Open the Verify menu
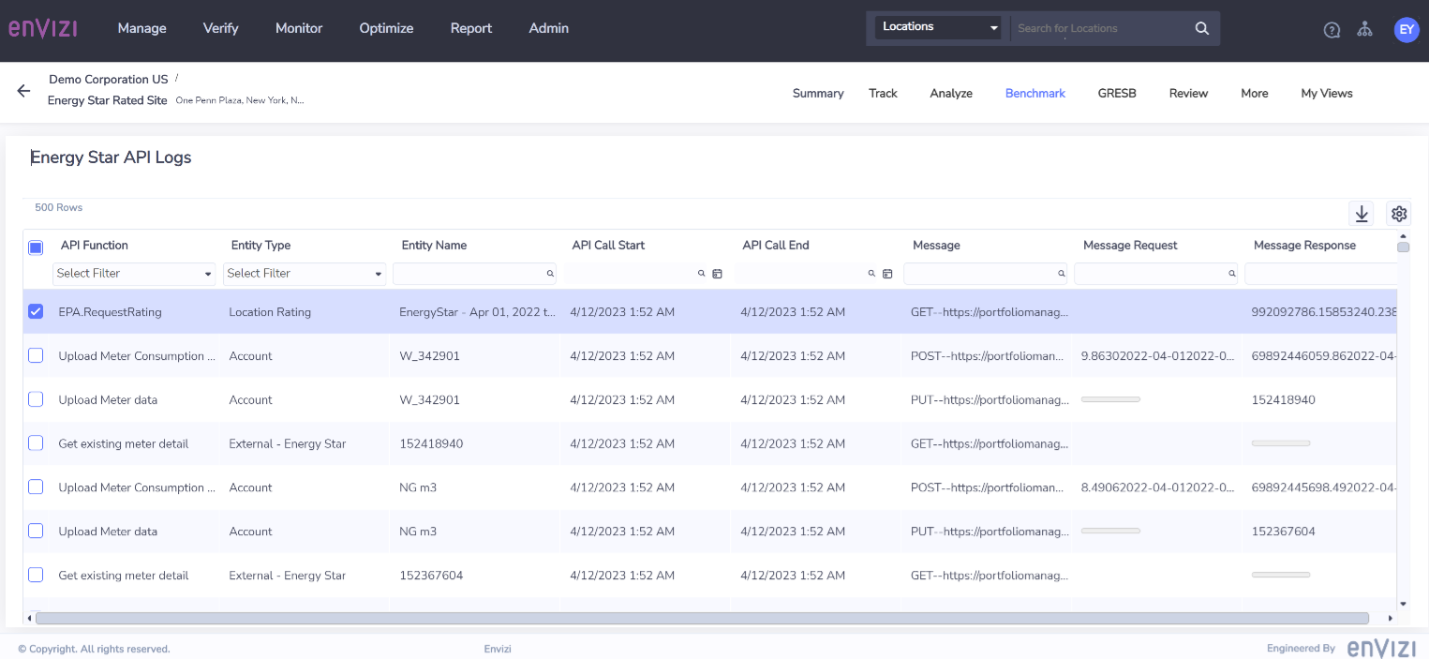 (221, 28)
